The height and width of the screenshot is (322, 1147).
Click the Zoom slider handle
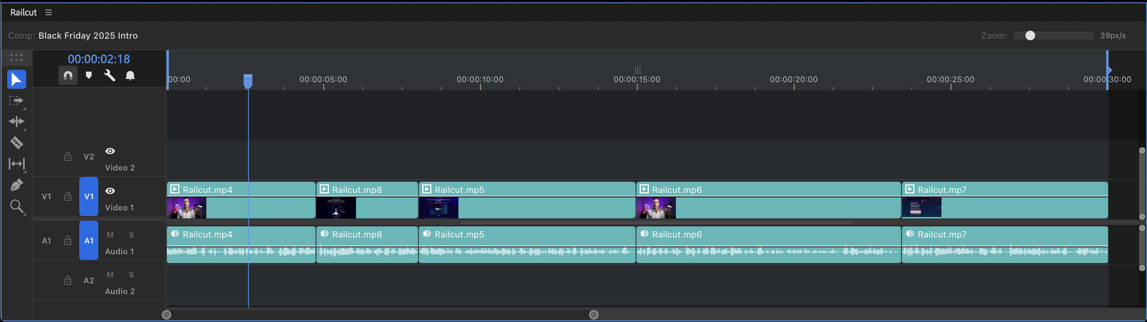(1030, 36)
